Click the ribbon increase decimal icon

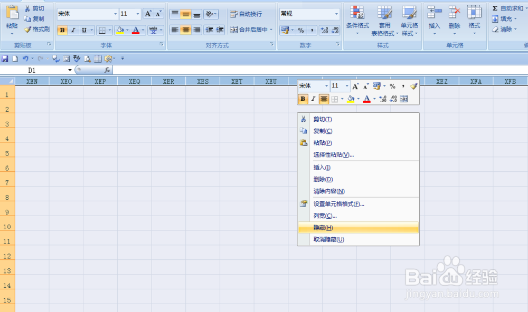[324, 30]
